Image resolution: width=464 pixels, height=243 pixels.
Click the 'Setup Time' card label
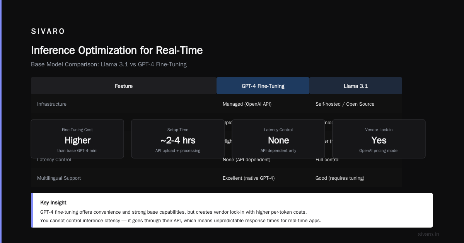(178, 130)
